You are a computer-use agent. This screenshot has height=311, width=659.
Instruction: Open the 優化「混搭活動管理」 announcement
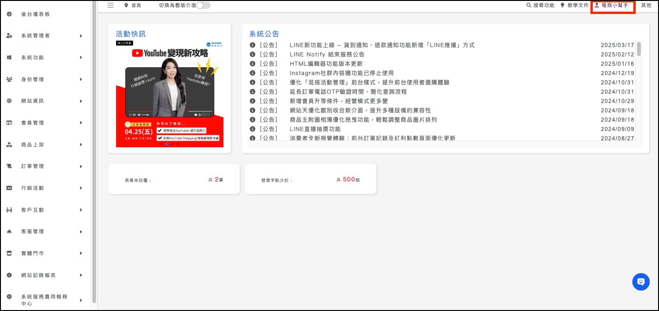coord(369,83)
